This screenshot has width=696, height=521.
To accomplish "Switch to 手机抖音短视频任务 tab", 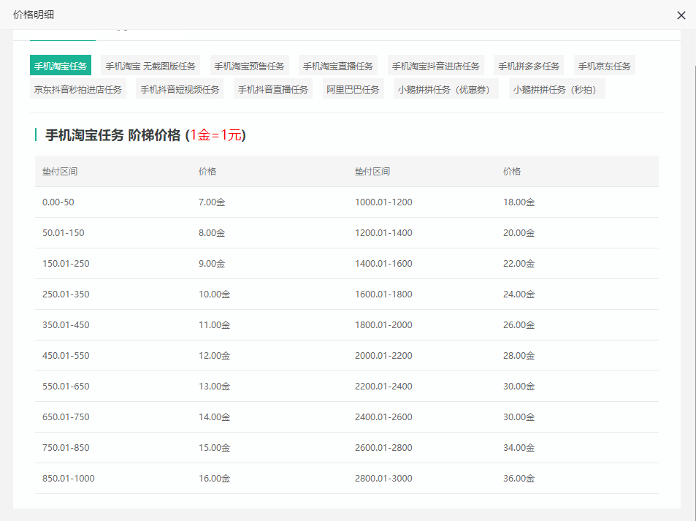I will coord(180,89).
